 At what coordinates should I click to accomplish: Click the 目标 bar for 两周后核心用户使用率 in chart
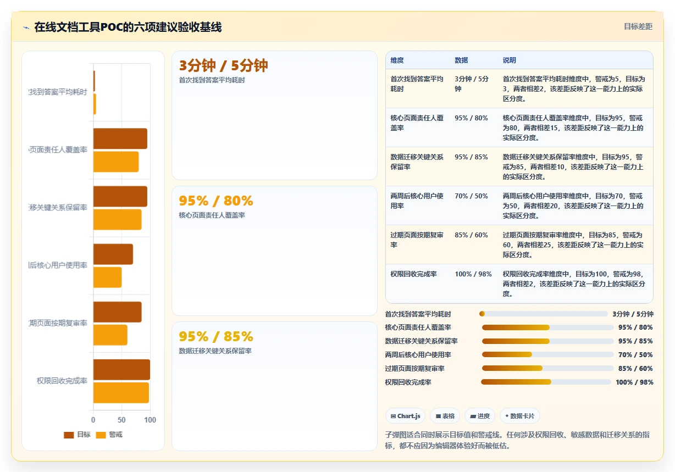click(113, 254)
